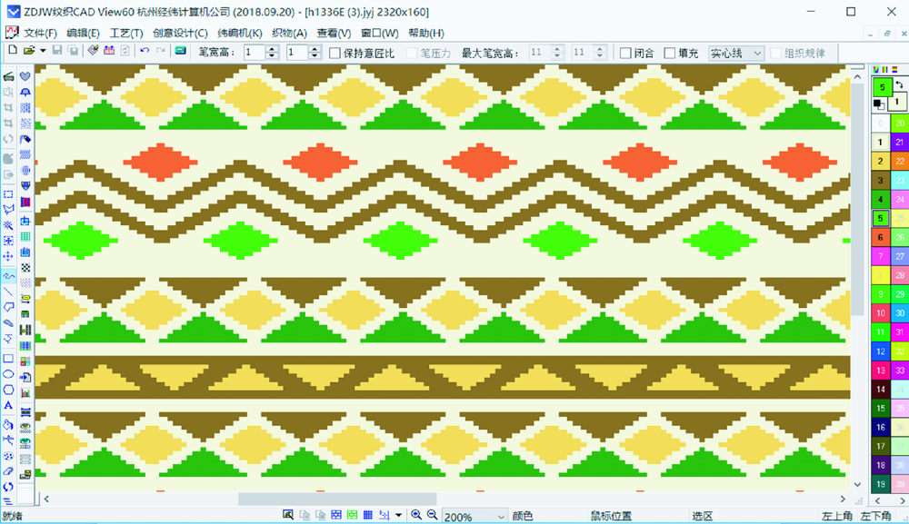Viewport: 909px width, 524px height.
Task: Enable the 保持意匠比 checkbox
Action: [335, 54]
